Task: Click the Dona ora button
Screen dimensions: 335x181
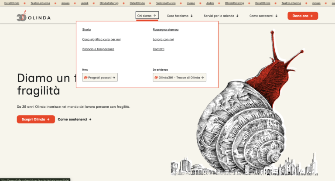Action: (x=303, y=16)
